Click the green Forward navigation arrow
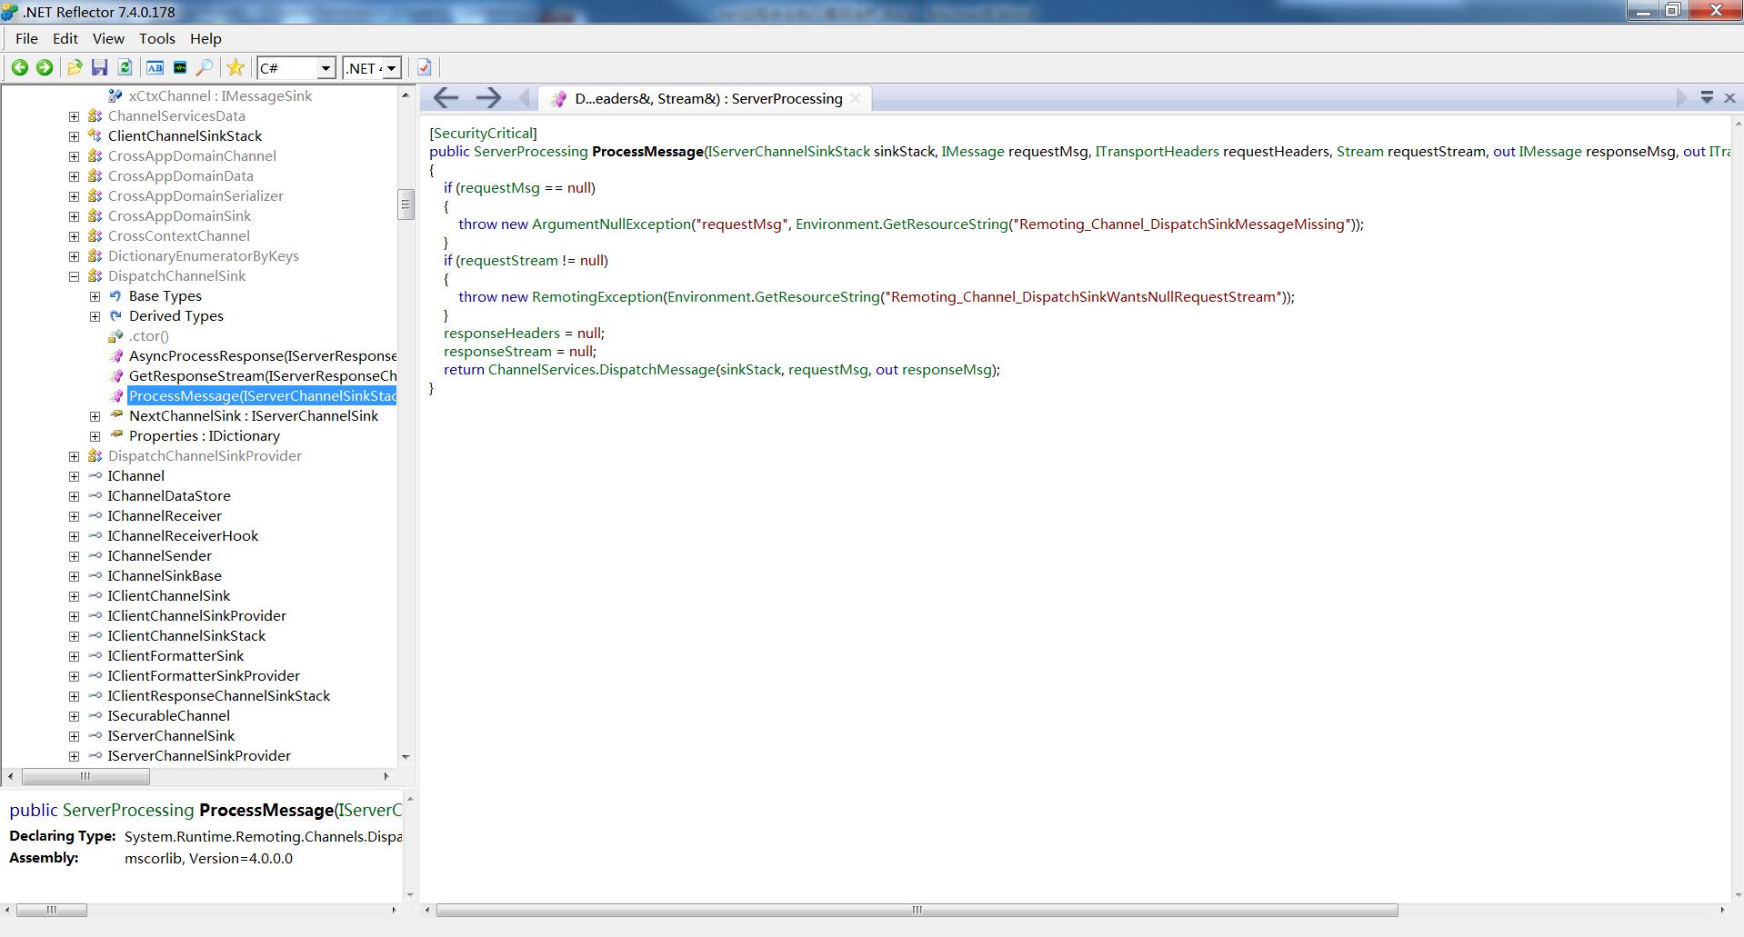Viewport: 1744px width, 937px height. 44,67
